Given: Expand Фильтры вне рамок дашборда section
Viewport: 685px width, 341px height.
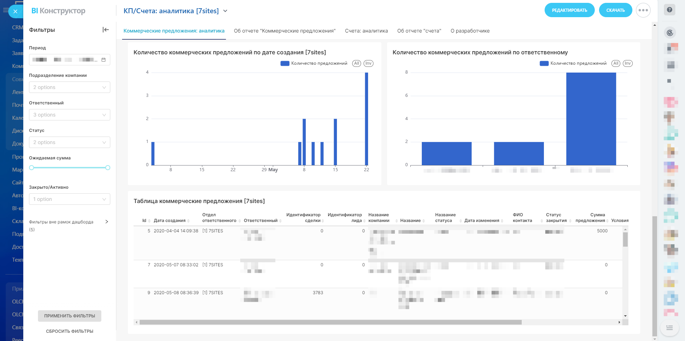Looking at the screenshot, I should pos(106,222).
